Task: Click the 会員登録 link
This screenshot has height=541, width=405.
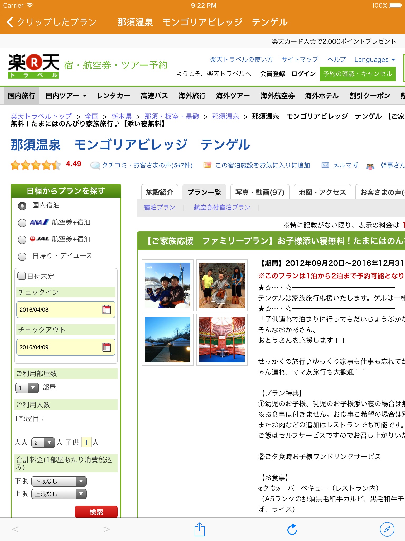Action: (273, 74)
